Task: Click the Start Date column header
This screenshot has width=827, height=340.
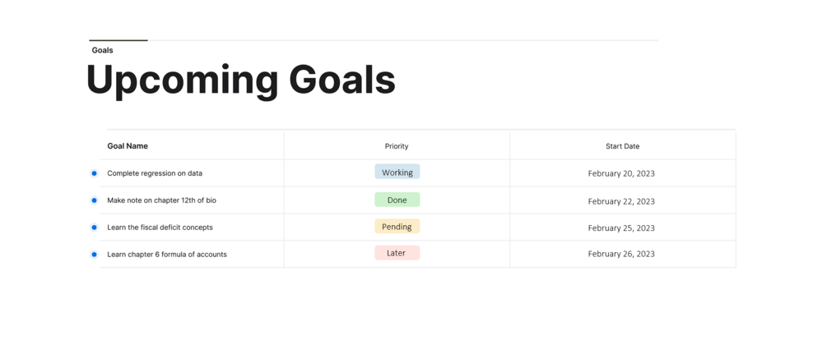Action: coord(622,146)
